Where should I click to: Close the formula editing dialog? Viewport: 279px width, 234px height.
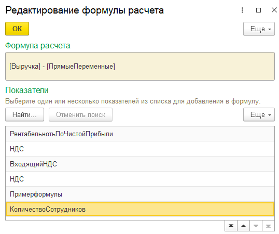(x=274, y=10)
